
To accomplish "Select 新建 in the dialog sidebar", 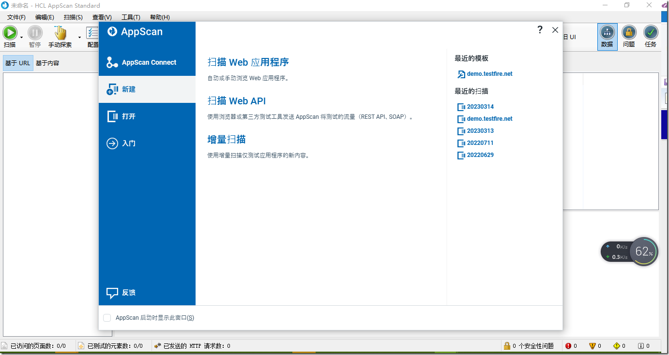I will pyautogui.click(x=147, y=89).
